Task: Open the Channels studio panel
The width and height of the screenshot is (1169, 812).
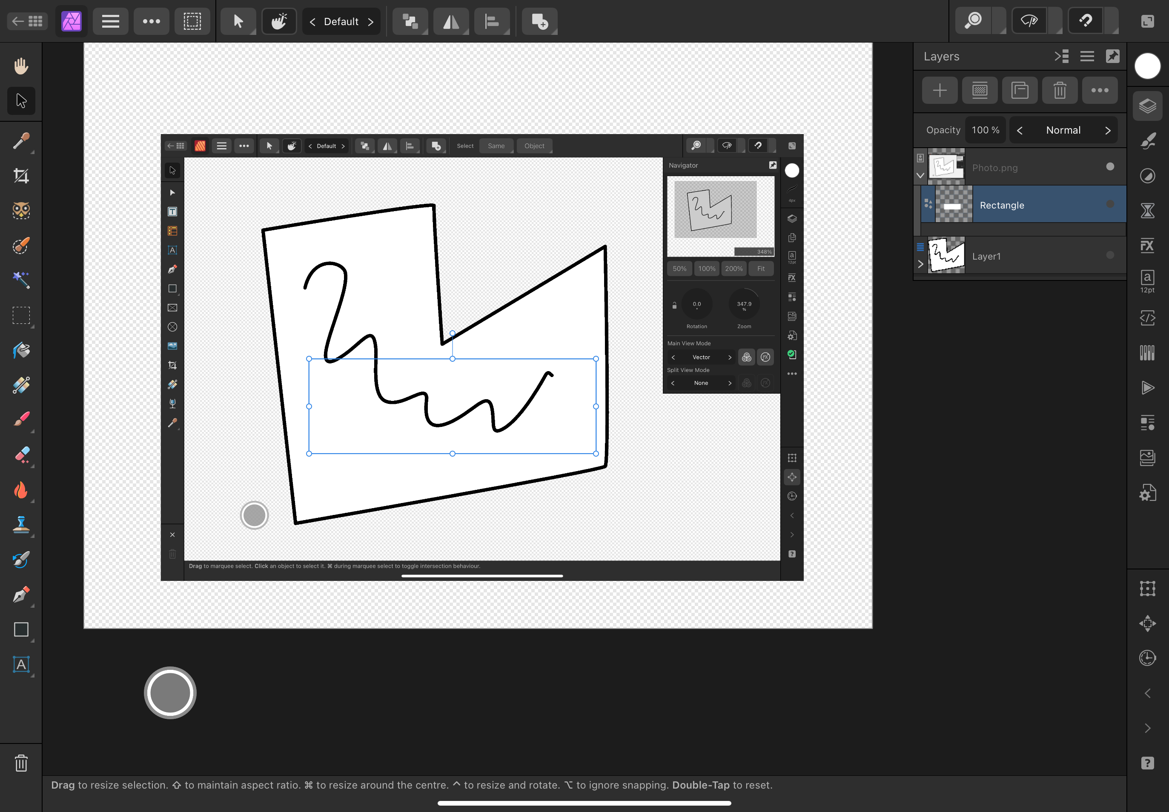Action: [1148, 352]
